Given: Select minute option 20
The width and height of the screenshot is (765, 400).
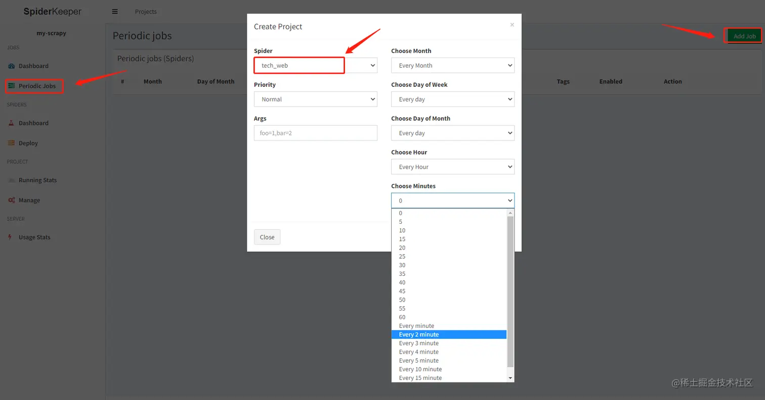Looking at the screenshot, I should tap(449, 248).
